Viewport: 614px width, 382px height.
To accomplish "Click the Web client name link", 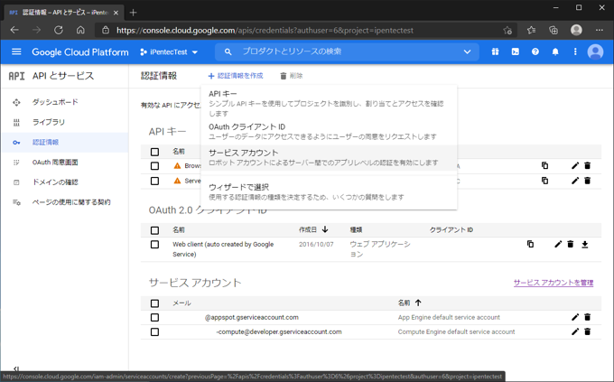I will point(223,249).
